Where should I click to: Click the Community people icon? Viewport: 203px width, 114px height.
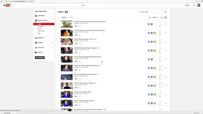pyautogui.click(x=36, y=38)
